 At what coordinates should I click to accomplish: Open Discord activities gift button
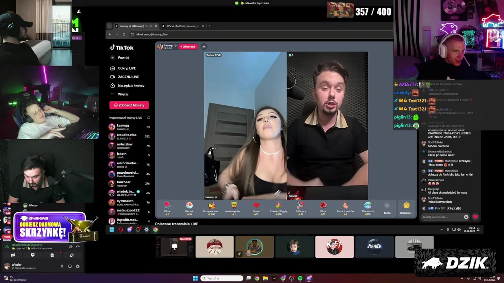pos(52,255)
